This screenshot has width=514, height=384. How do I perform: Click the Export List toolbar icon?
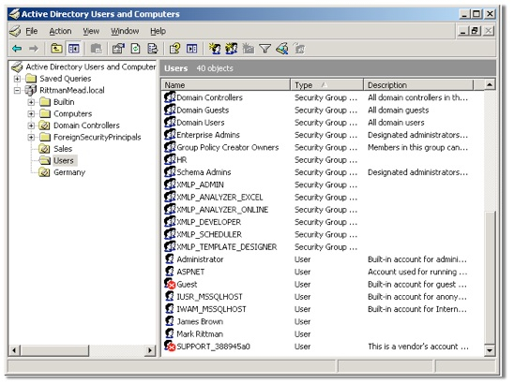click(153, 49)
